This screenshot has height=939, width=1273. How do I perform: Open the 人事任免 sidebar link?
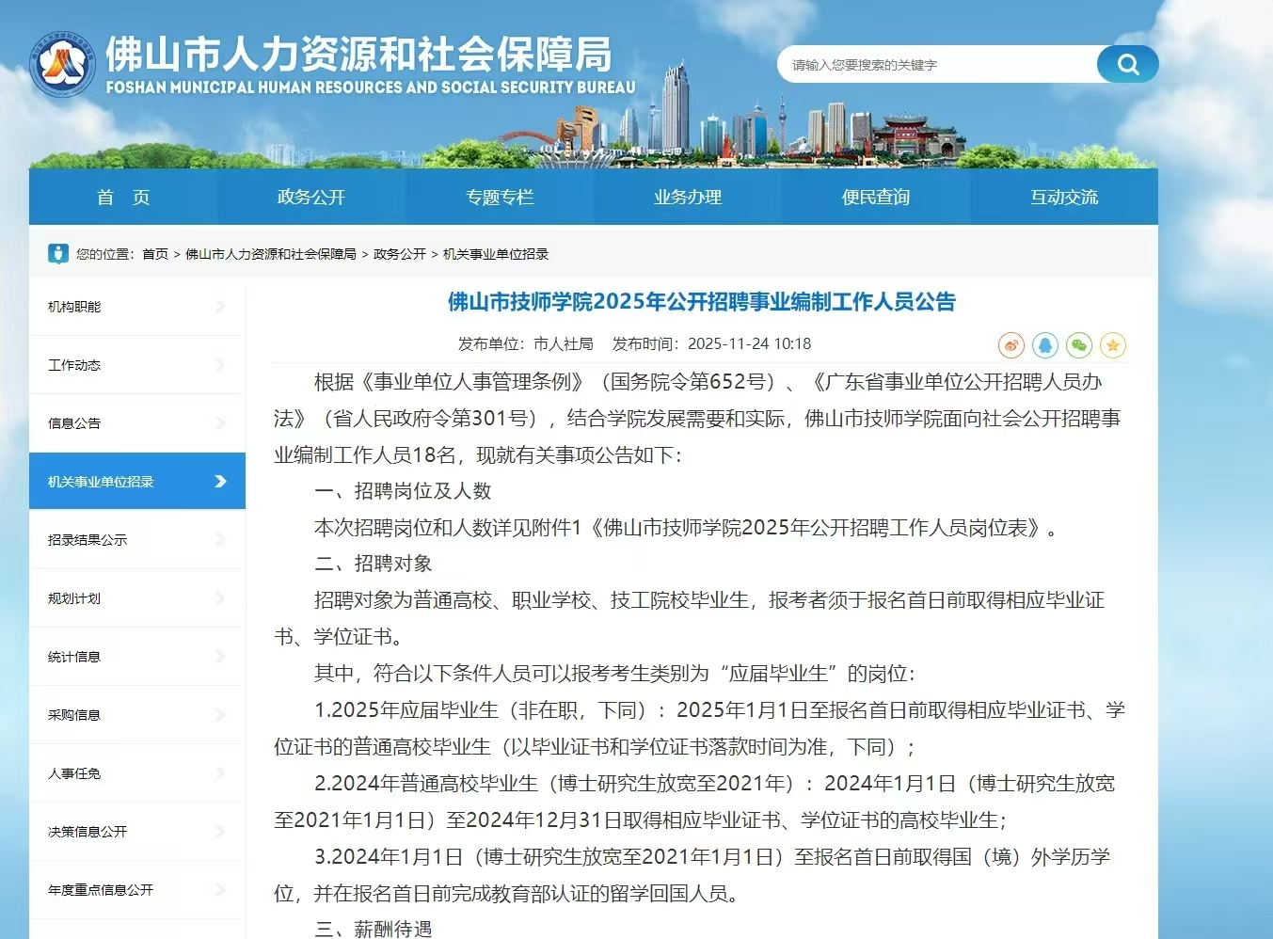[136, 772]
